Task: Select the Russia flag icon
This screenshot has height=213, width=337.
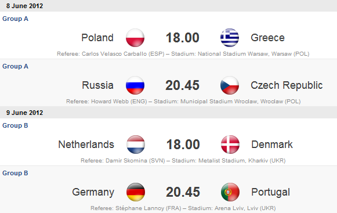Action: (x=135, y=85)
